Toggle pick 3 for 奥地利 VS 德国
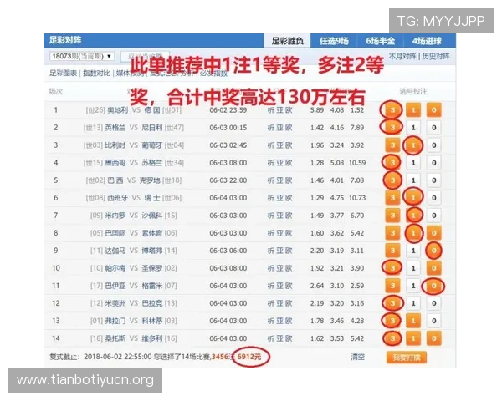 coord(392,110)
